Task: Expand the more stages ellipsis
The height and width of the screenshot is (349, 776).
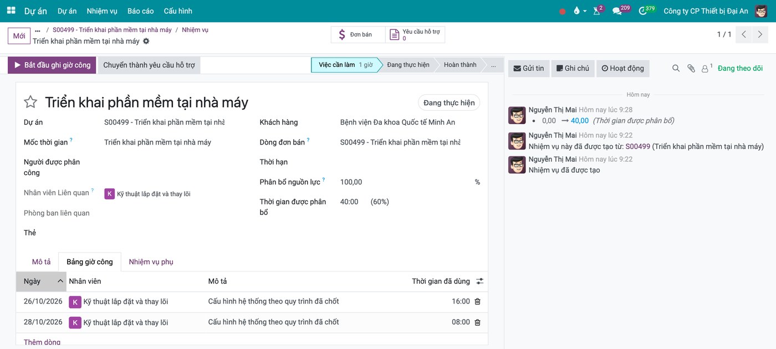Action: tap(493, 65)
